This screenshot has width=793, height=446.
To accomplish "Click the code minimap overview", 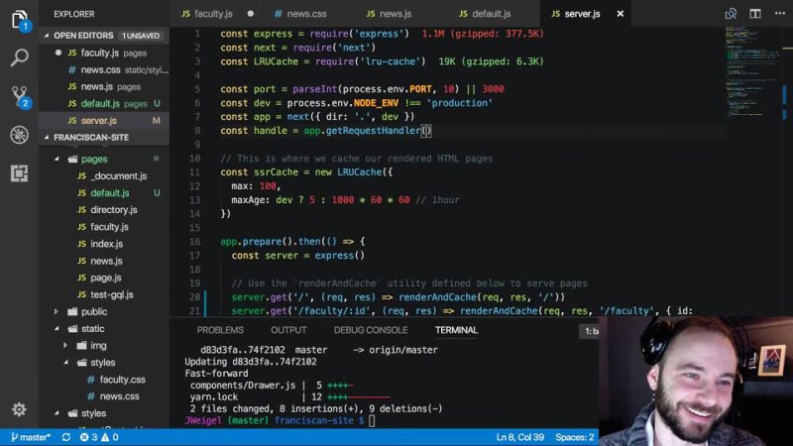I will [x=752, y=70].
